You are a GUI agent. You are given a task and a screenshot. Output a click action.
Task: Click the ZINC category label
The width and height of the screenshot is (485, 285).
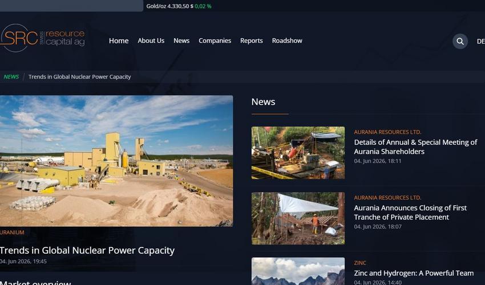(x=360, y=263)
